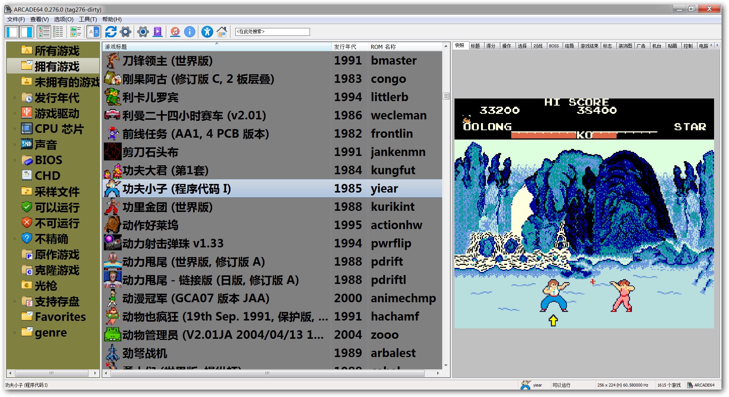Screen dimensions: 729x397
Task: Expand the genre folder node
Action: pos(15,332)
